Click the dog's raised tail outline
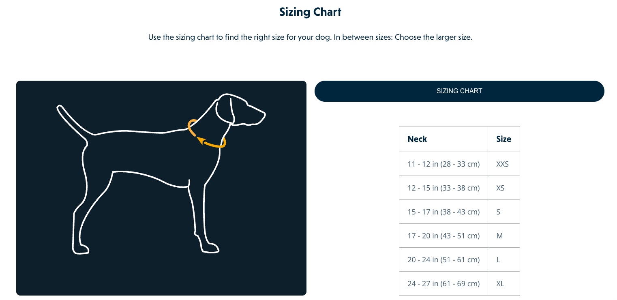 point(71,120)
